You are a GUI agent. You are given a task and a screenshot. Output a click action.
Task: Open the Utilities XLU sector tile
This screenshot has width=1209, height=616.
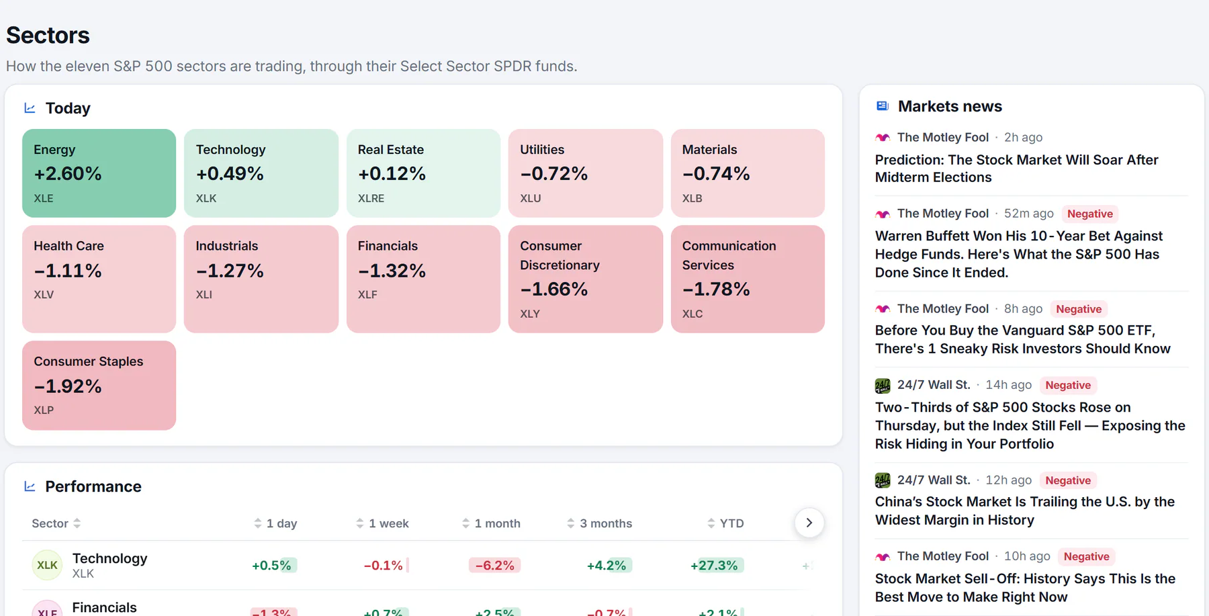pos(586,173)
